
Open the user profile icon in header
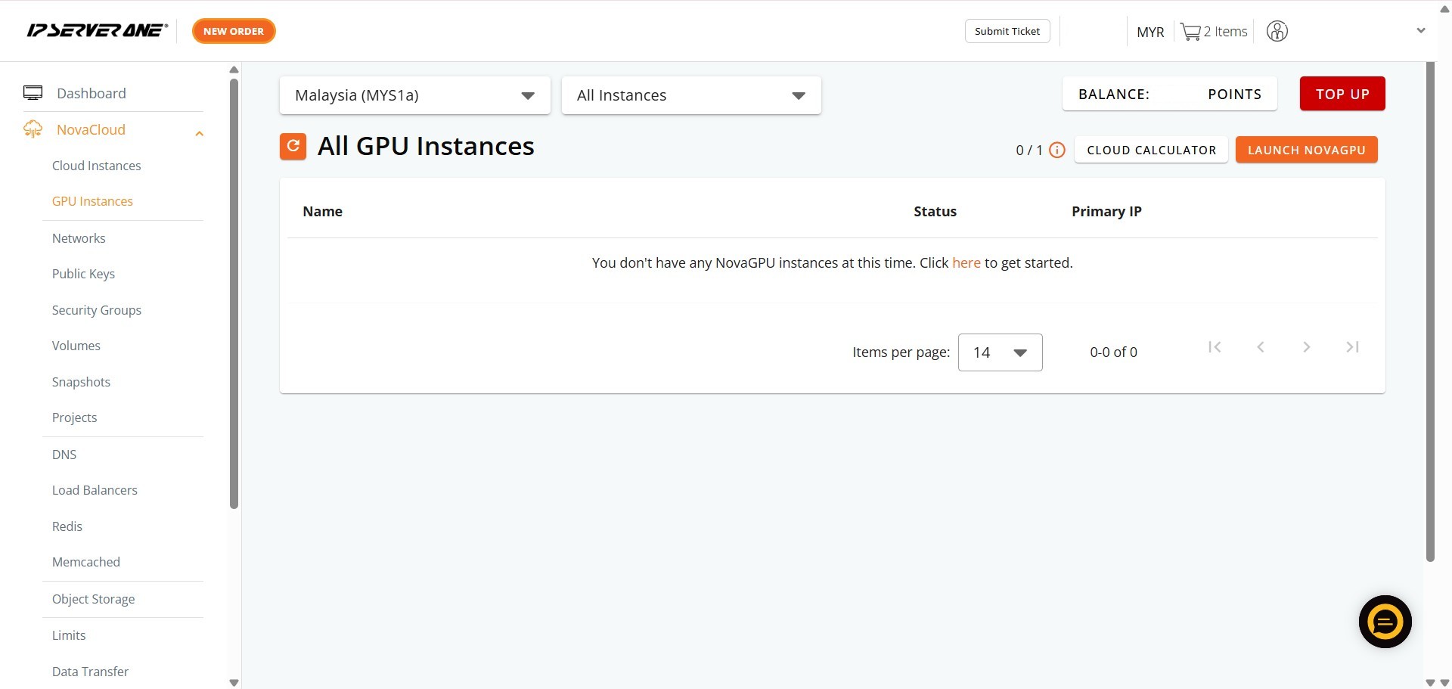tap(1277, 32)
